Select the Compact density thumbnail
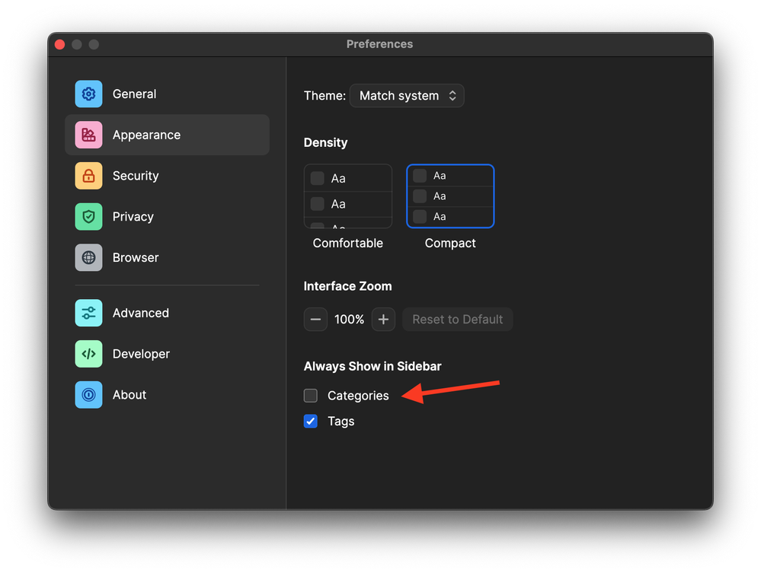 point(450,196)
